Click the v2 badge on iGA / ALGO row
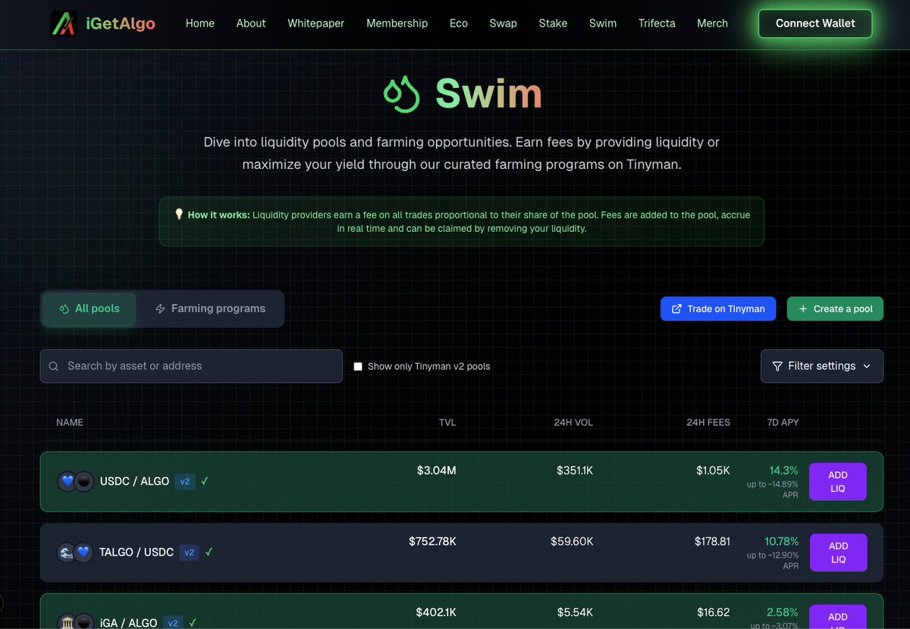This screenshot has width=910, height=629. pyautogui.click(x=173, y=623)
